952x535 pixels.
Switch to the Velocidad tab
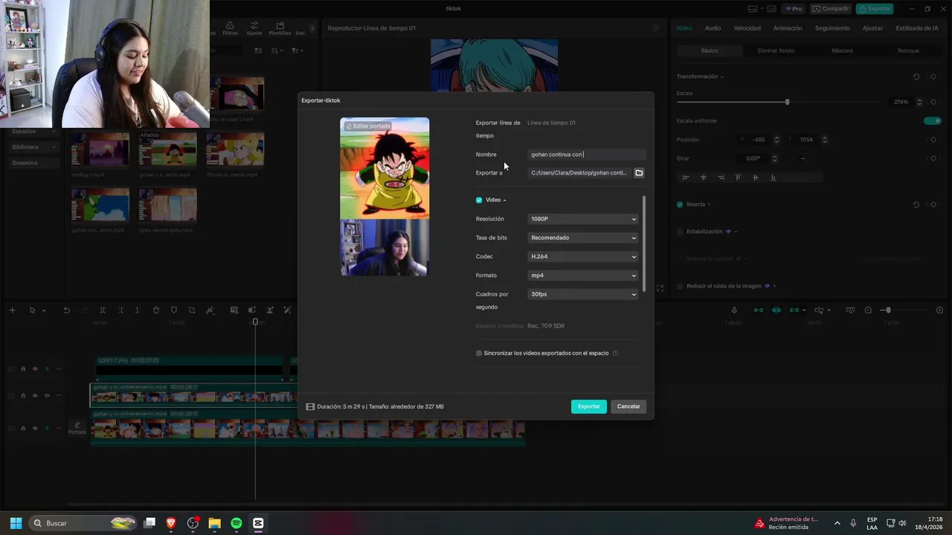point(747,28)
